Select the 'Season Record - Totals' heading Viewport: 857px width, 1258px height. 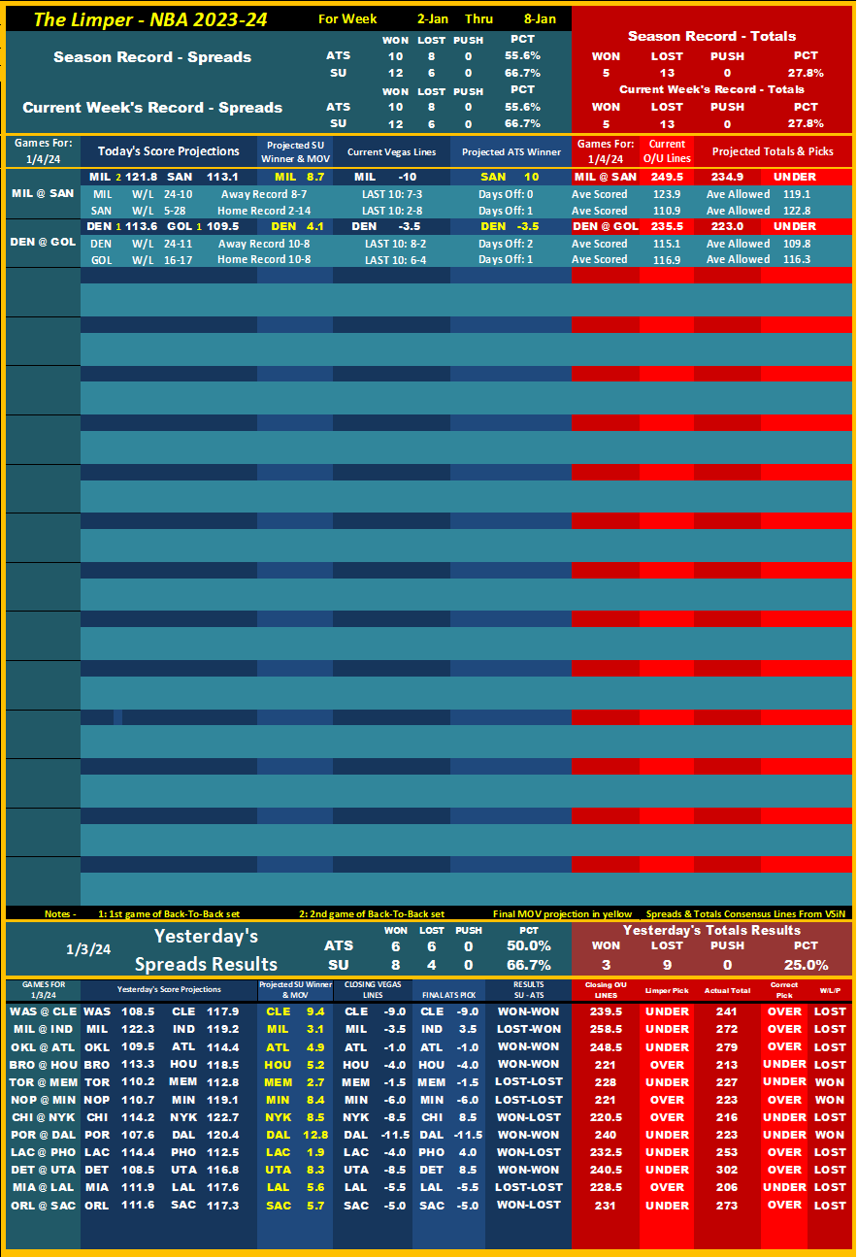point(711,36)
